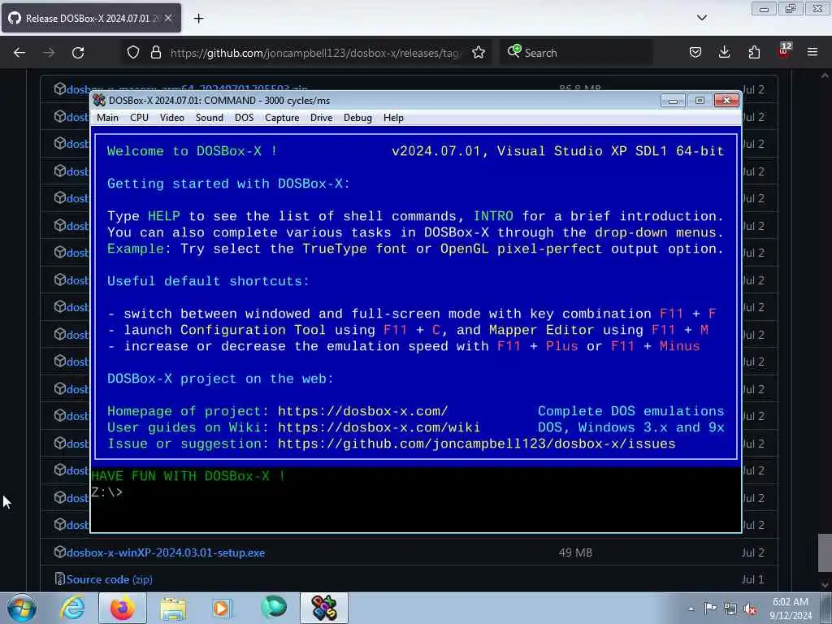Click the scrollbar down arrow on the page
Viewport: 832px width, 624px height.
(825, 585)
